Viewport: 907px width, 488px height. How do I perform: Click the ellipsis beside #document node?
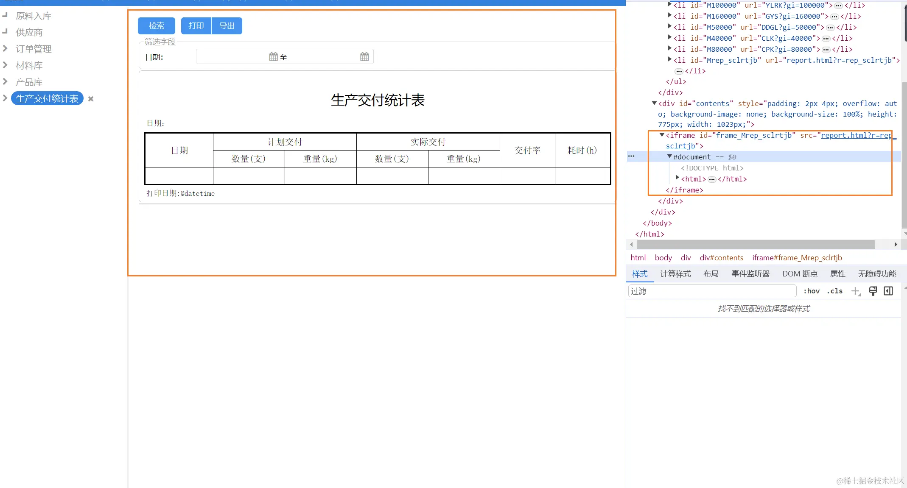point(631,156)
